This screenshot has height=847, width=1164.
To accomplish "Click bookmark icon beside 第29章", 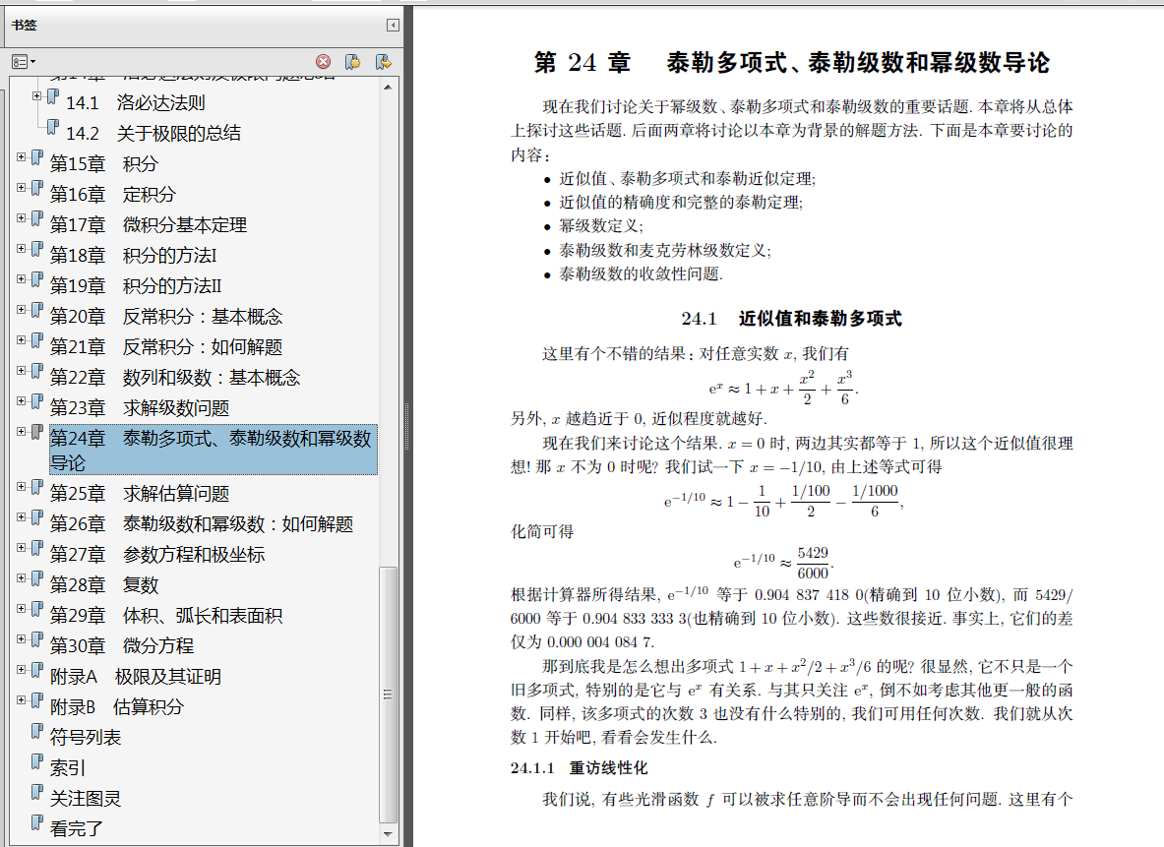I will coord(37,609).
